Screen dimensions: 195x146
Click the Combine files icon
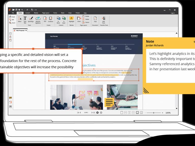tap(51, 19)
